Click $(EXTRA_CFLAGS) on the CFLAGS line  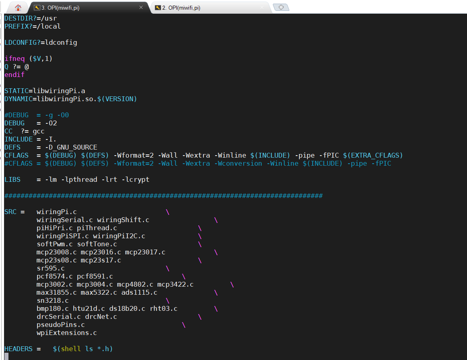[373, 155]
